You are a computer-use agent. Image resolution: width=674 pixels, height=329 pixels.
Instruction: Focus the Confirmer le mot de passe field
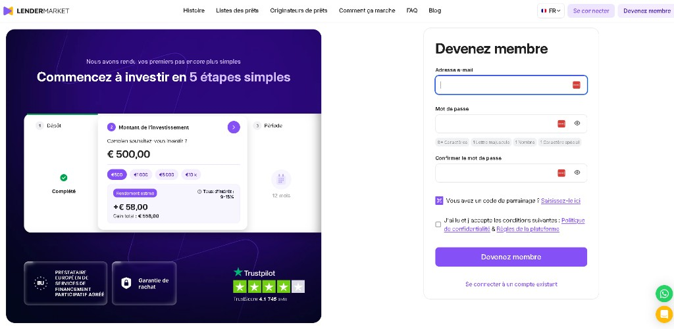click(511, 173)
